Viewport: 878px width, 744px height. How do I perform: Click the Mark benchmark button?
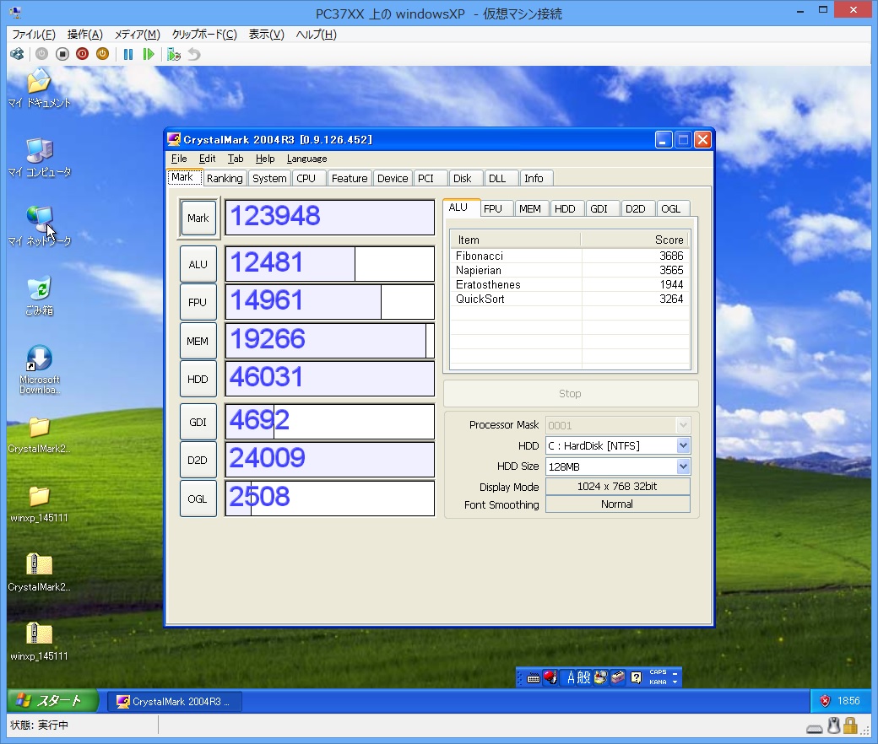coord(198,218)
